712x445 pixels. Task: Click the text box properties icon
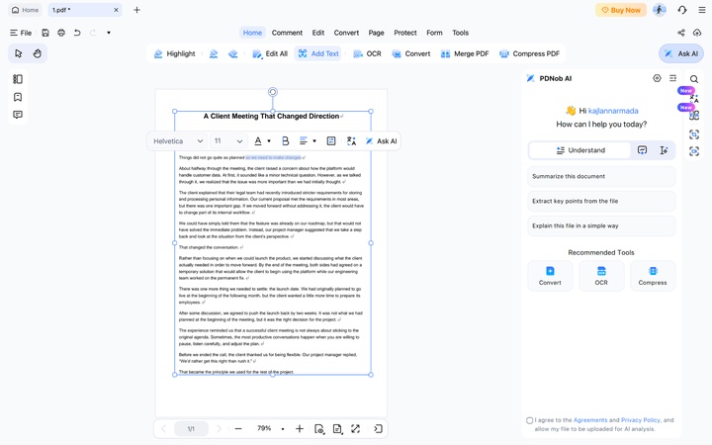click(x=331, y=141)
